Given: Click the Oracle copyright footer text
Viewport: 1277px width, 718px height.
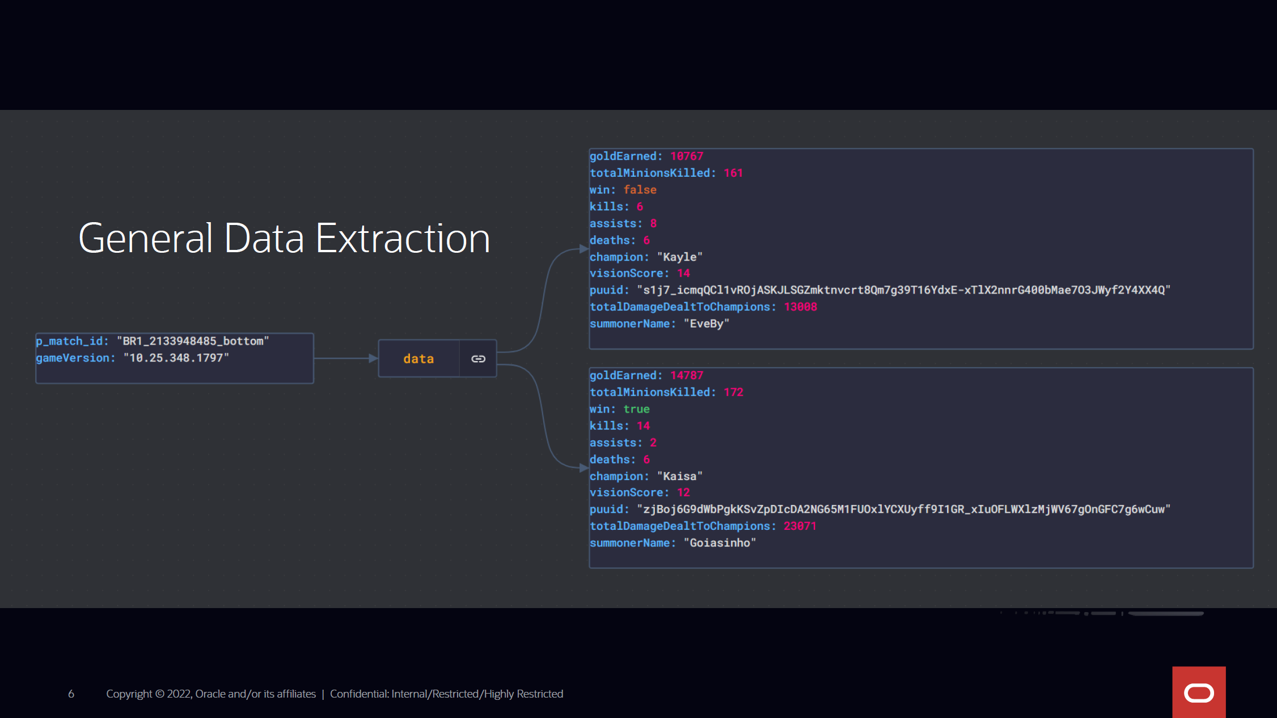Looking at the screenshot, I should coord(211,694).
